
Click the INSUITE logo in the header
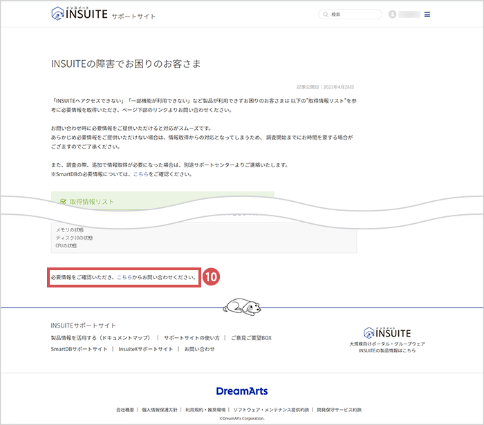pos(80,13)
